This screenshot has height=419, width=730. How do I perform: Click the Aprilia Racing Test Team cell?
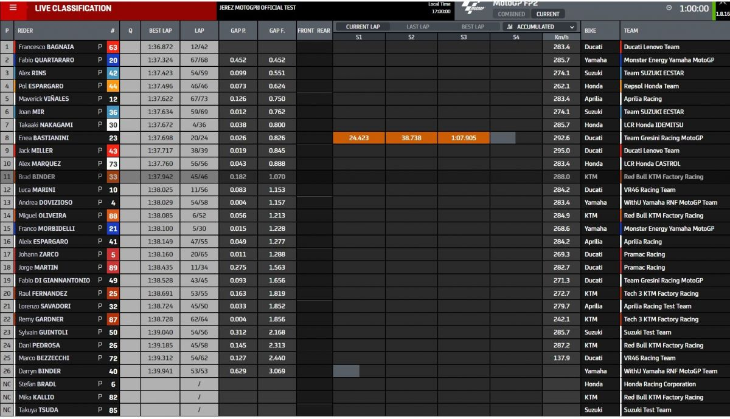click(x=658, y=306)
